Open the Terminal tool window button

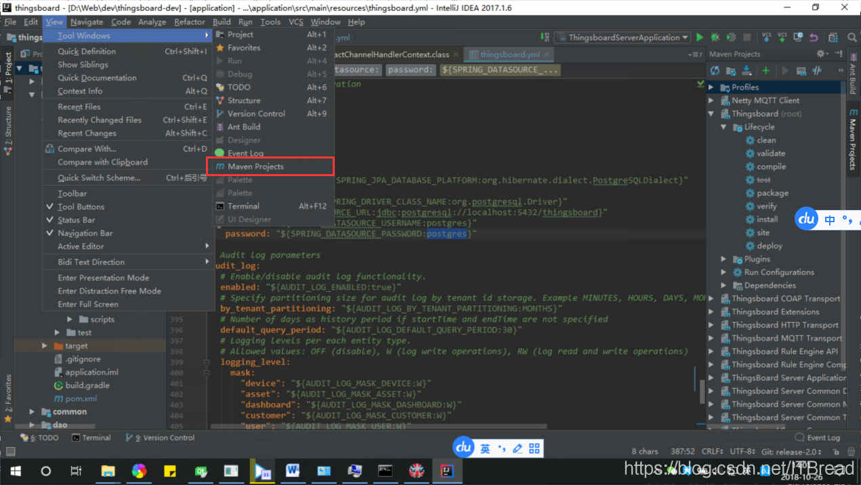click(91, 438)
